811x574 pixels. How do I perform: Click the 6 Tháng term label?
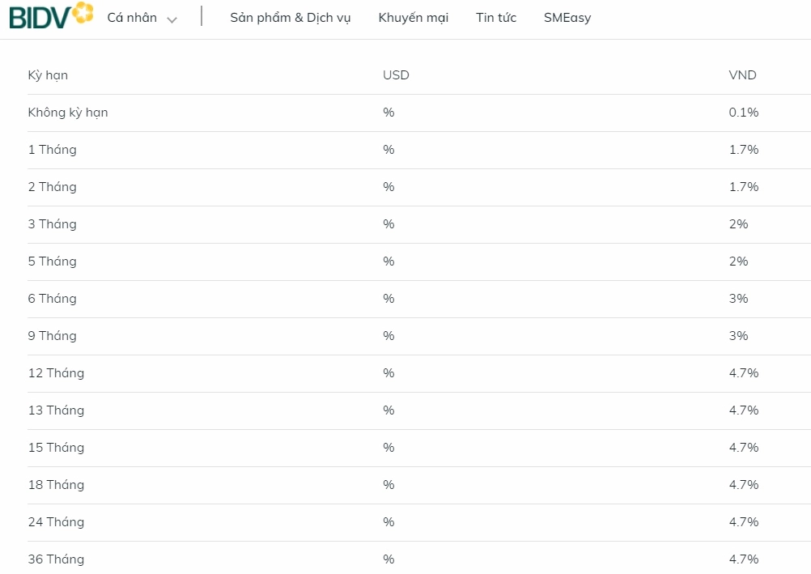point(52,299)
